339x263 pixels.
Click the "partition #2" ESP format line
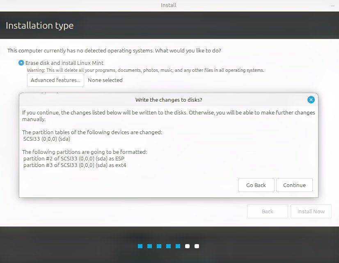73,158
